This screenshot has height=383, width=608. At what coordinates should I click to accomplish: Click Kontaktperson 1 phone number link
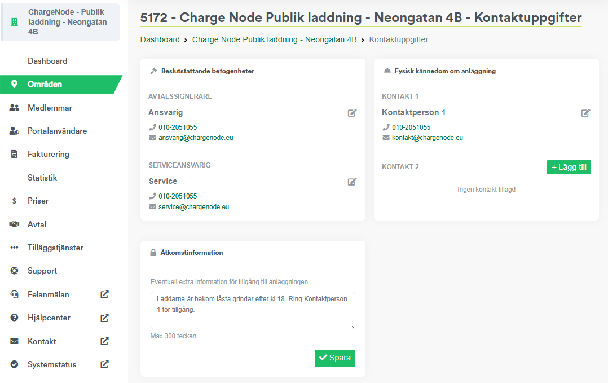[x=411, y=127]
